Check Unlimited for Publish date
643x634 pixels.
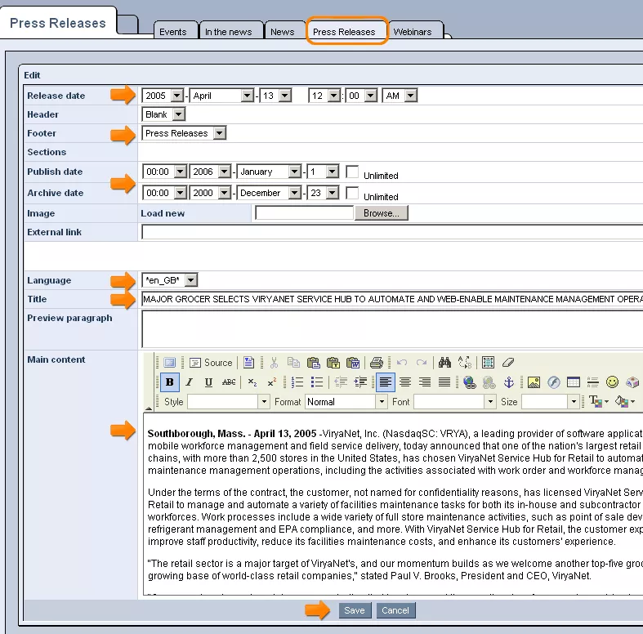click(352, 172)
